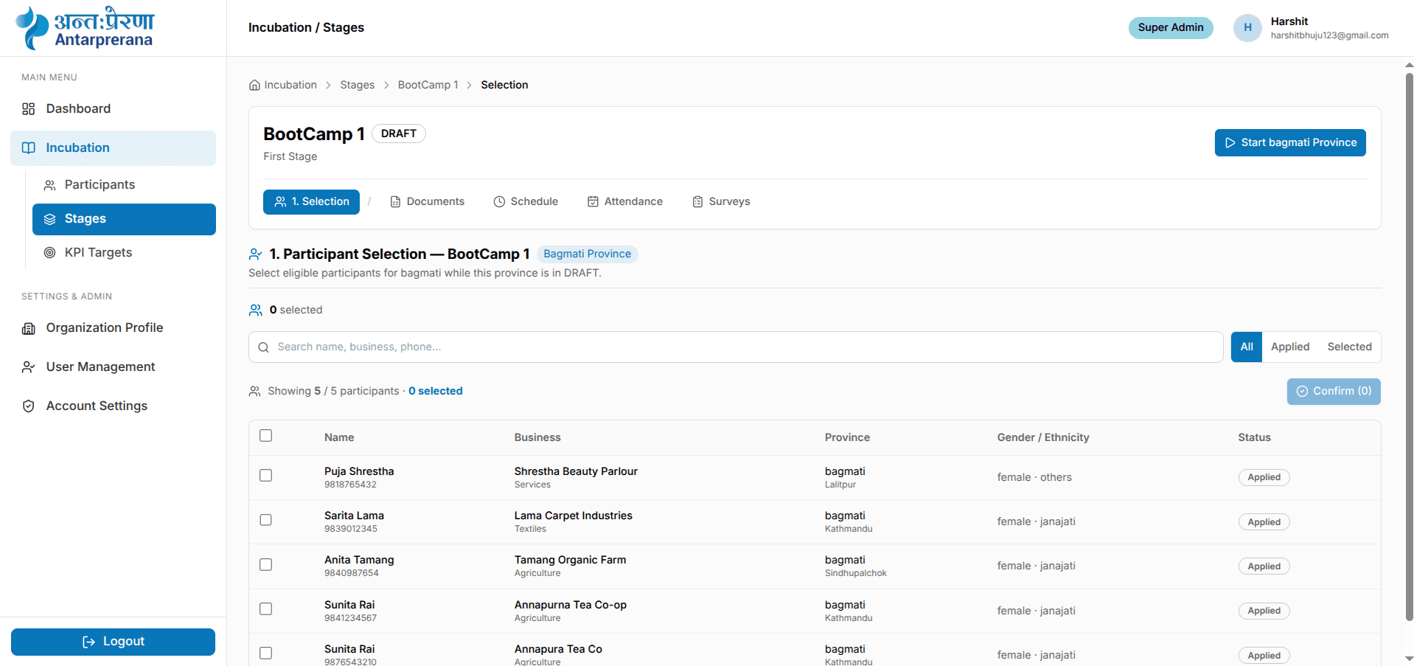Click the Incubation book icon

click(29, 148)
